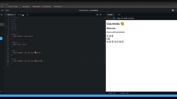
Task: Click the second editor layout icon
Action: point(100,15)
